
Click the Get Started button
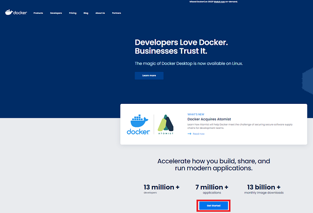click(213, 205)
